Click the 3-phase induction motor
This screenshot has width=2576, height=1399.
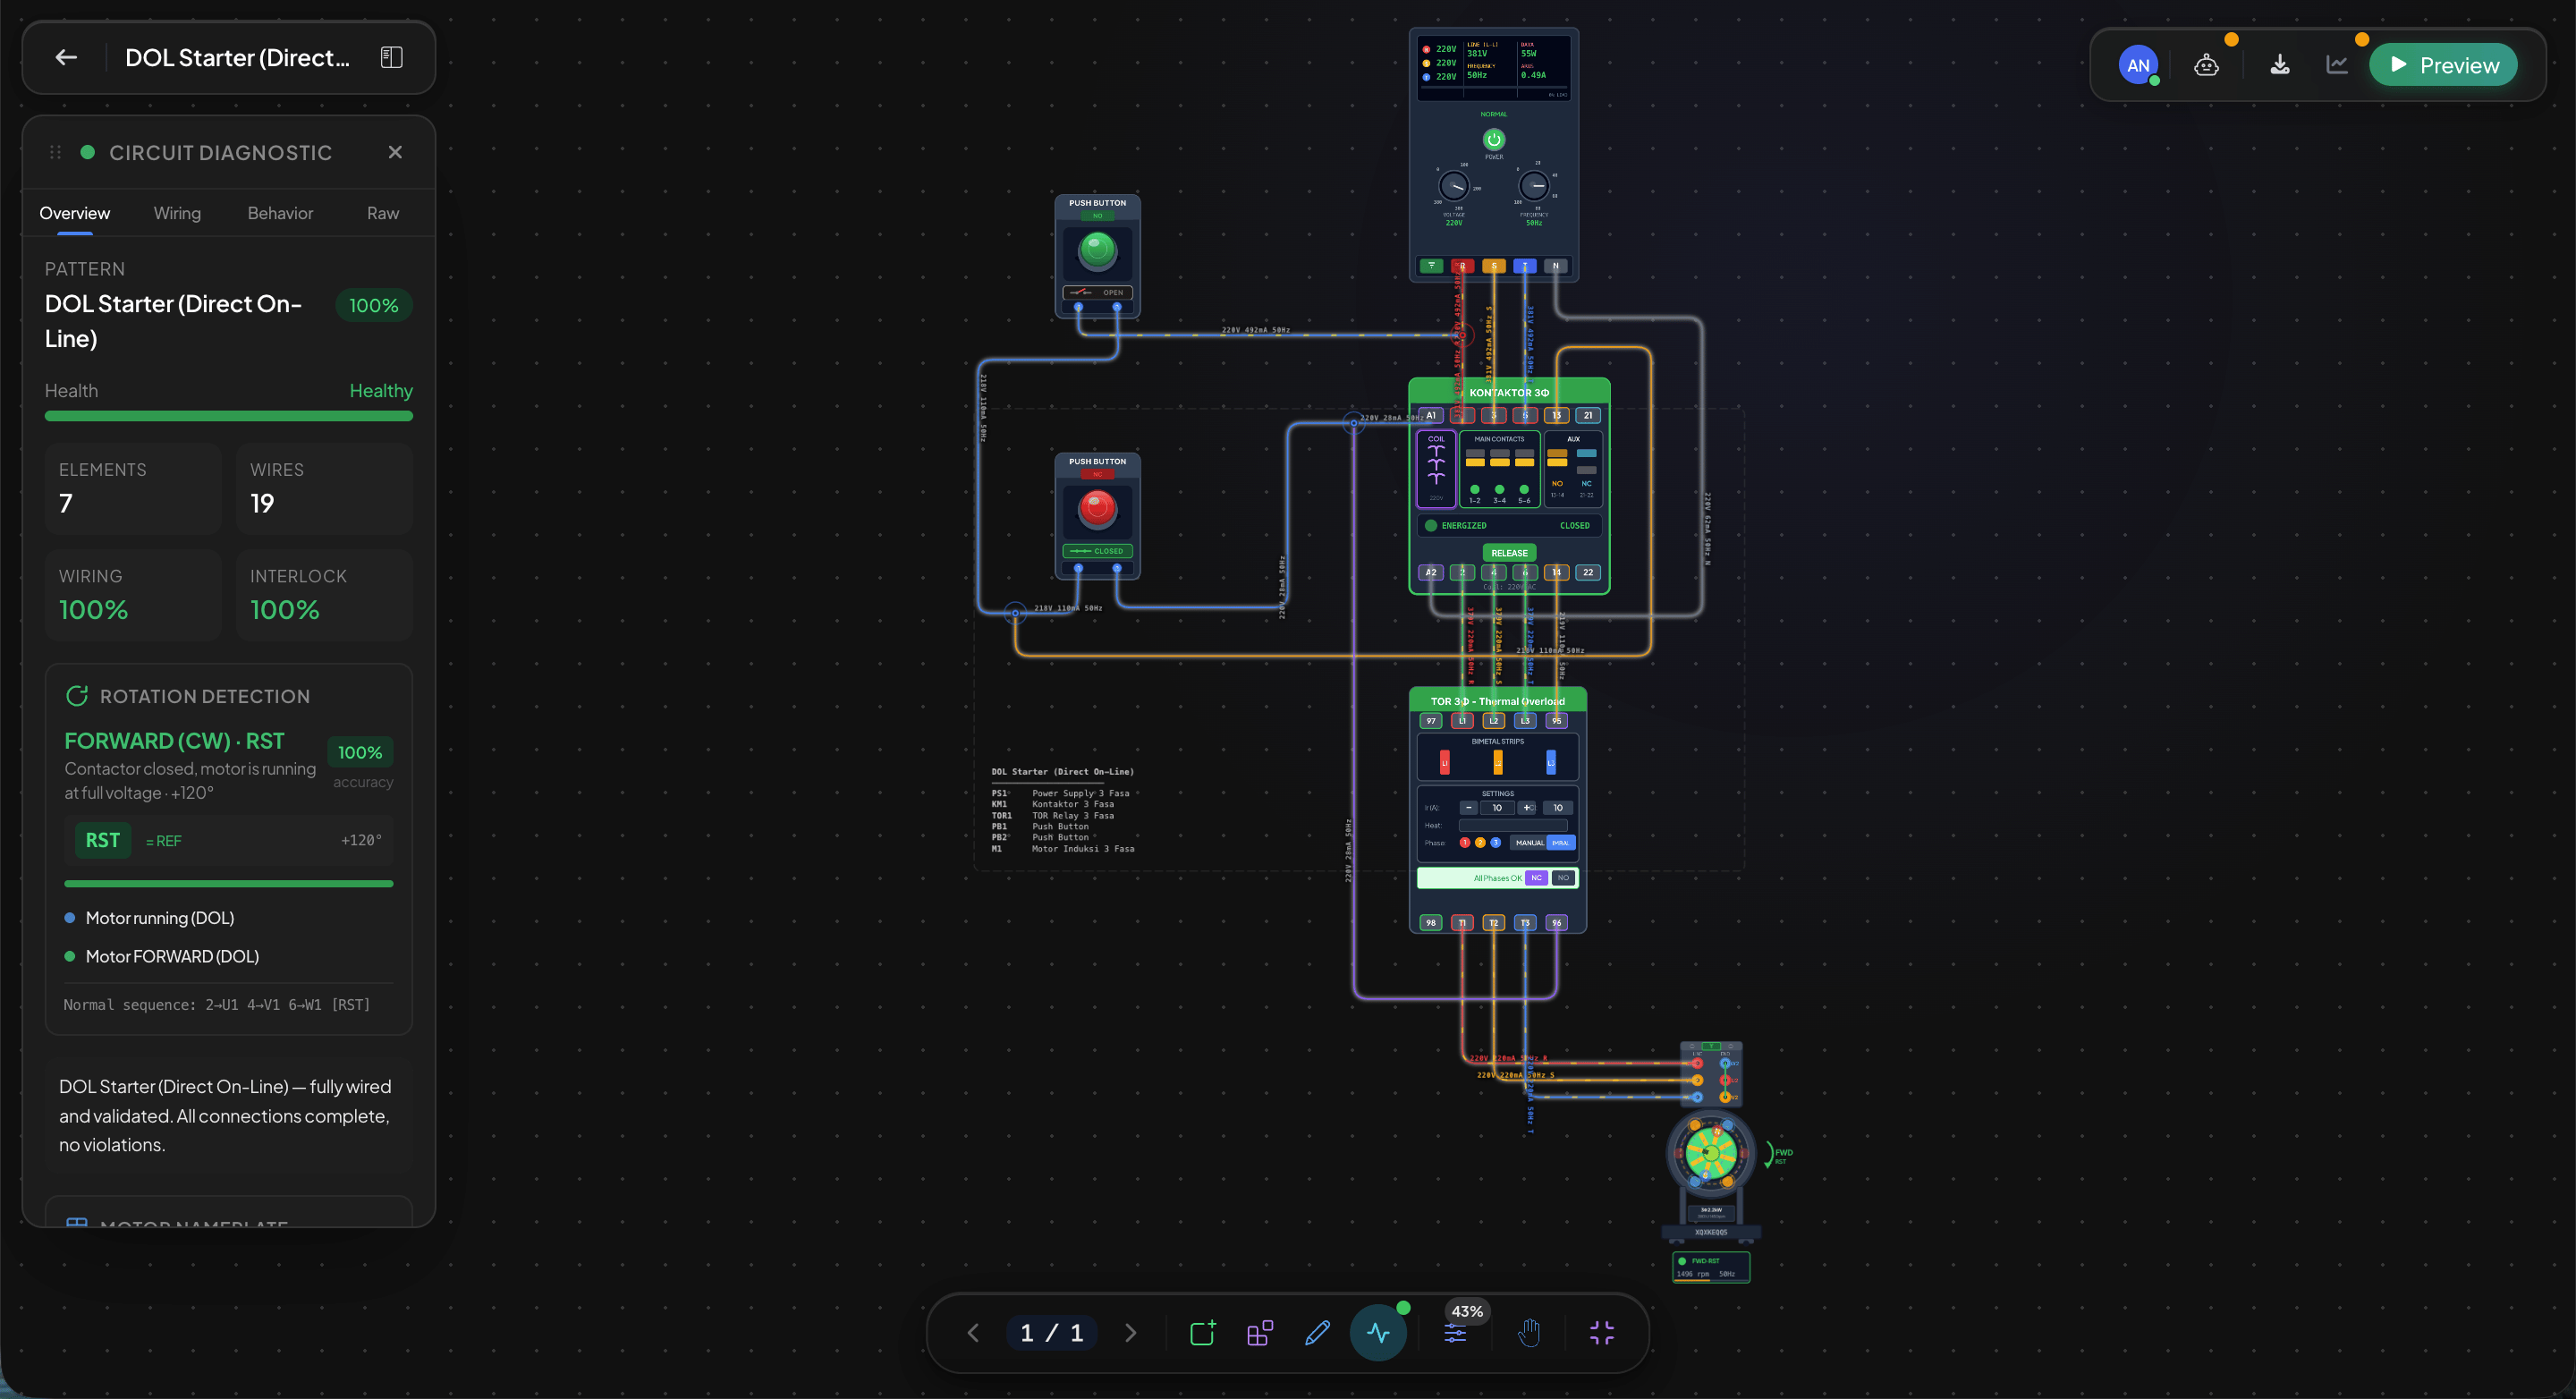pos(1711,1155)
